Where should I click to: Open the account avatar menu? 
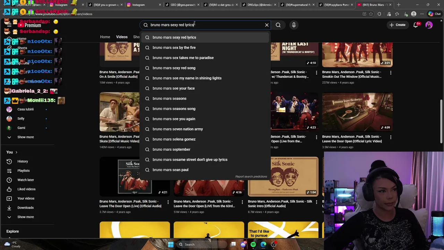click(429, 25)
